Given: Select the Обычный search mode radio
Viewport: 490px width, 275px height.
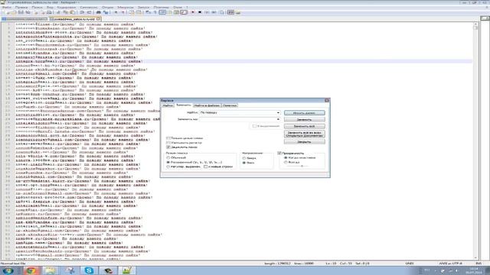Looking at the screenshot, I should pos(168,158).
